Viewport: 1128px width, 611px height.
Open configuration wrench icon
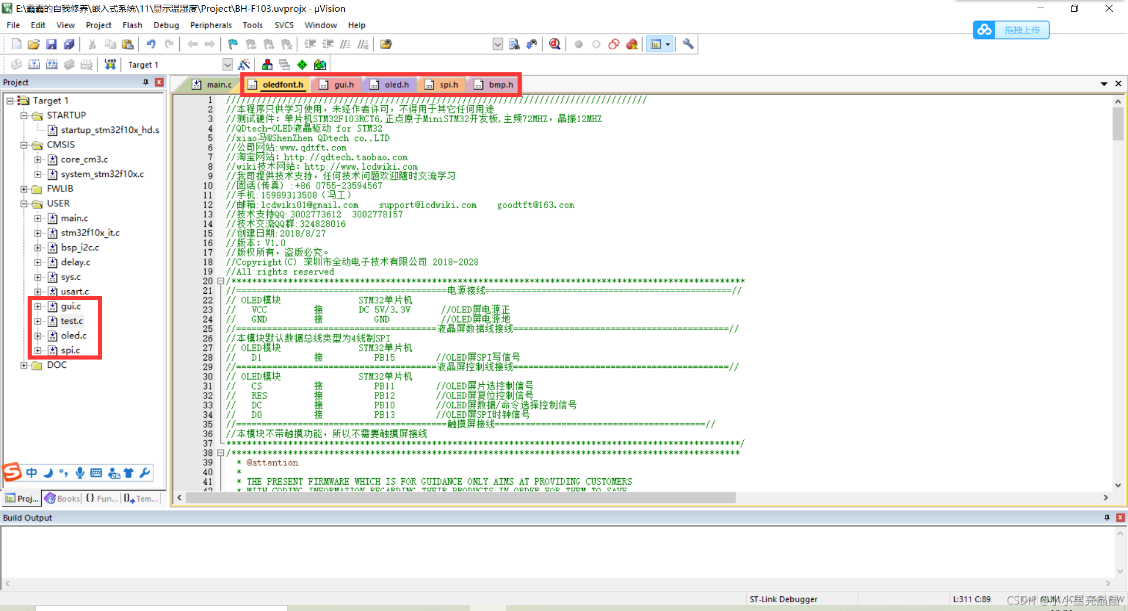pyautogui.click(x=688, y=44)
